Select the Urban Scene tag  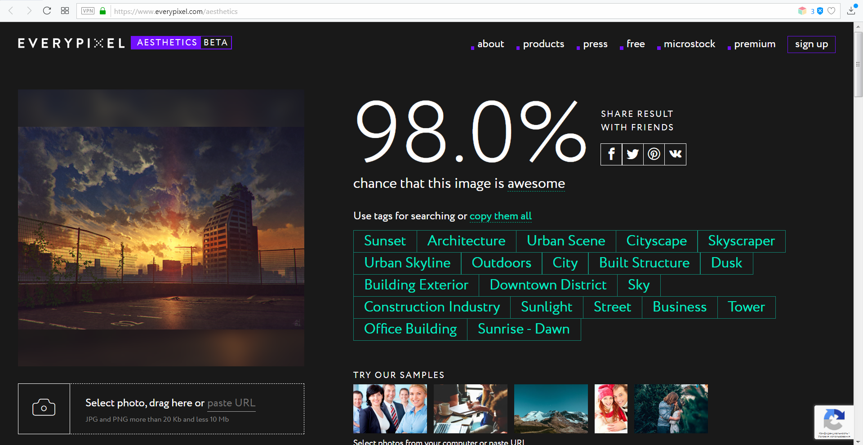point(566,241)
